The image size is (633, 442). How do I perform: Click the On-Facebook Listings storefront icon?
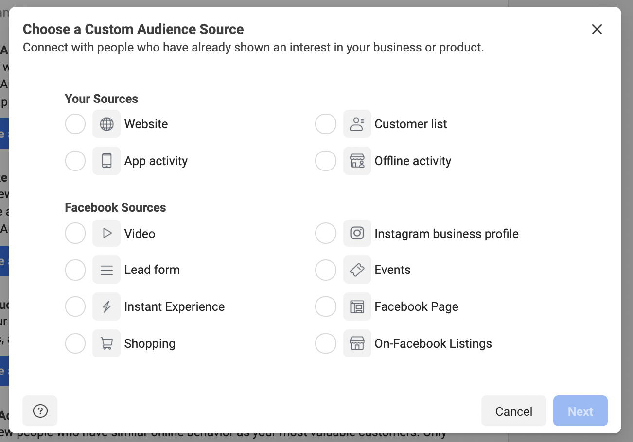357,343
